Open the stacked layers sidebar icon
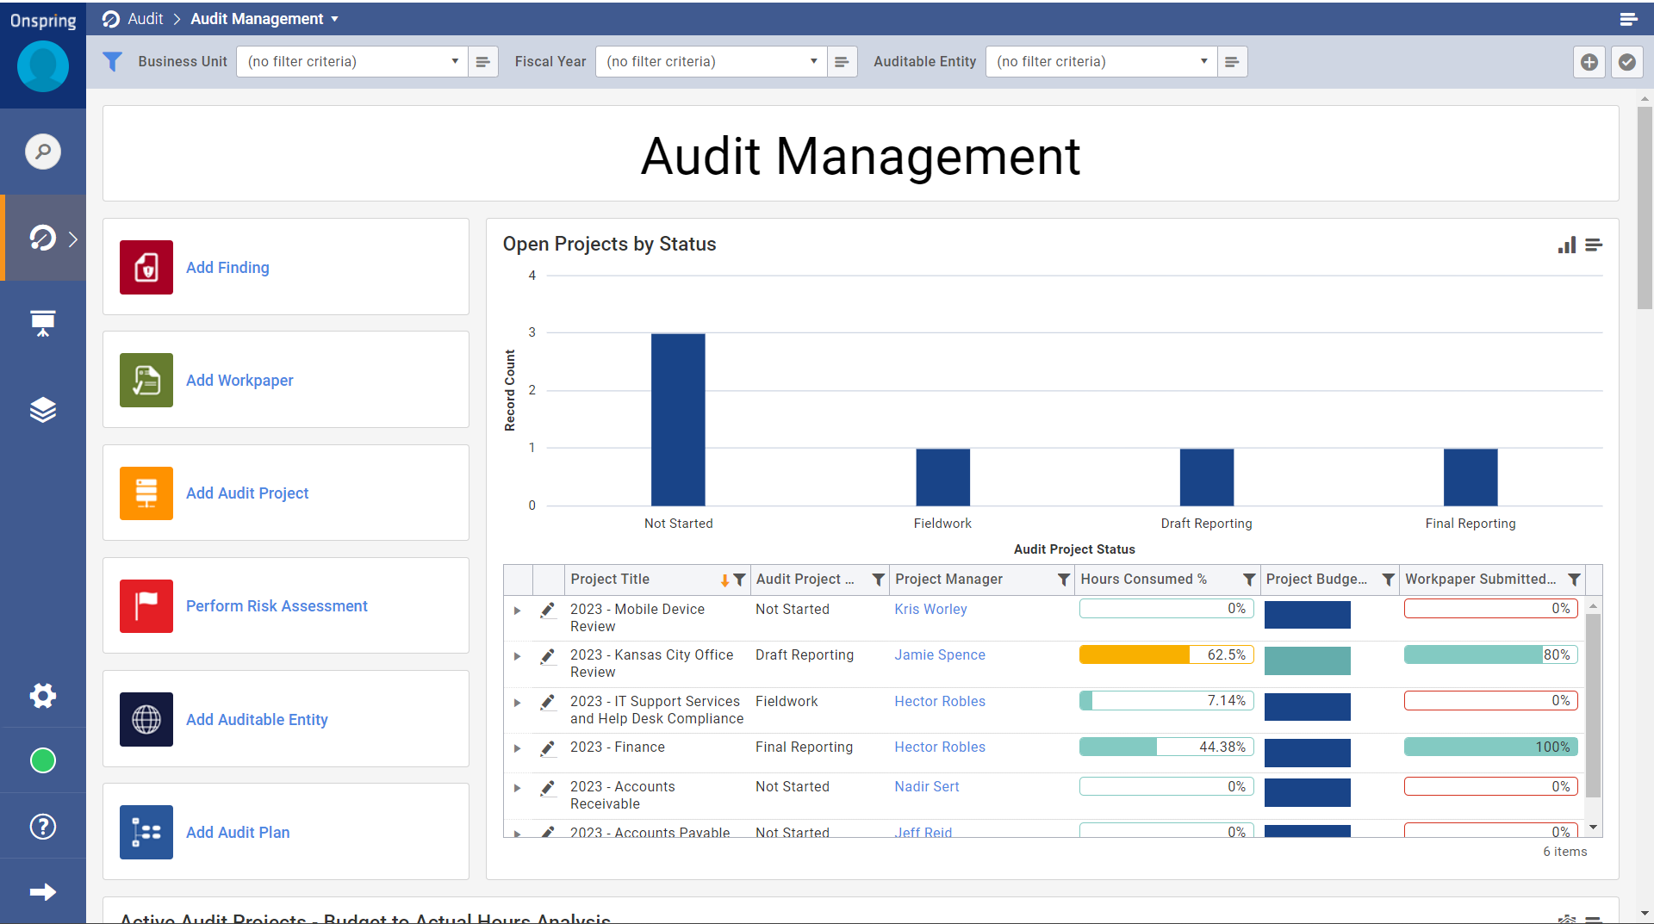The height and width of the screenshot is (924, 1654). click(43, 410)
